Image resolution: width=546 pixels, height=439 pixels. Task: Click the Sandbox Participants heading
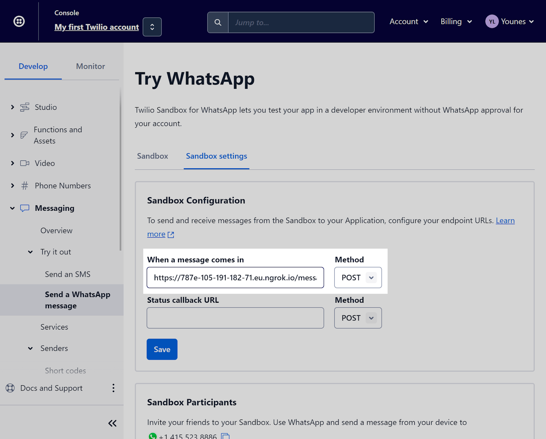point(192,403)
